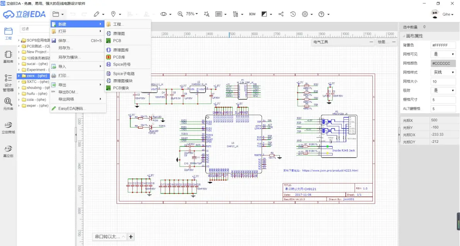Open the File folder menu icon
The height and width of the screenshot is (246, 460).
[56, 14]
